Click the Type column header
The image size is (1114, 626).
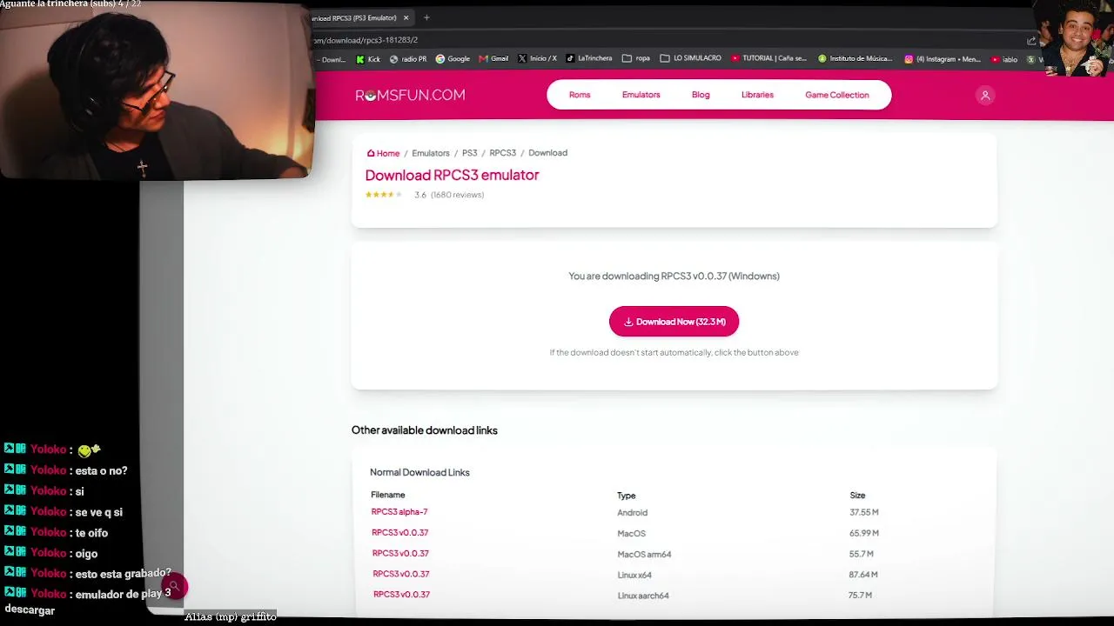tap(627, 496)
